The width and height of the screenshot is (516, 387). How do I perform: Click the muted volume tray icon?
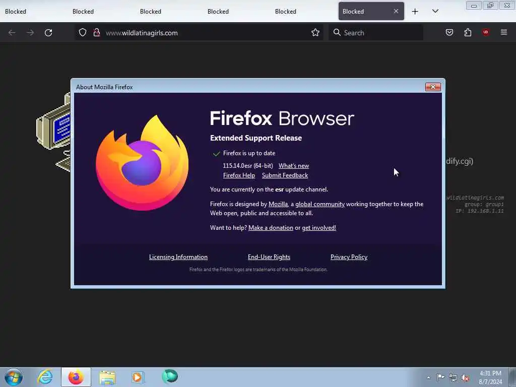(465, 378)
